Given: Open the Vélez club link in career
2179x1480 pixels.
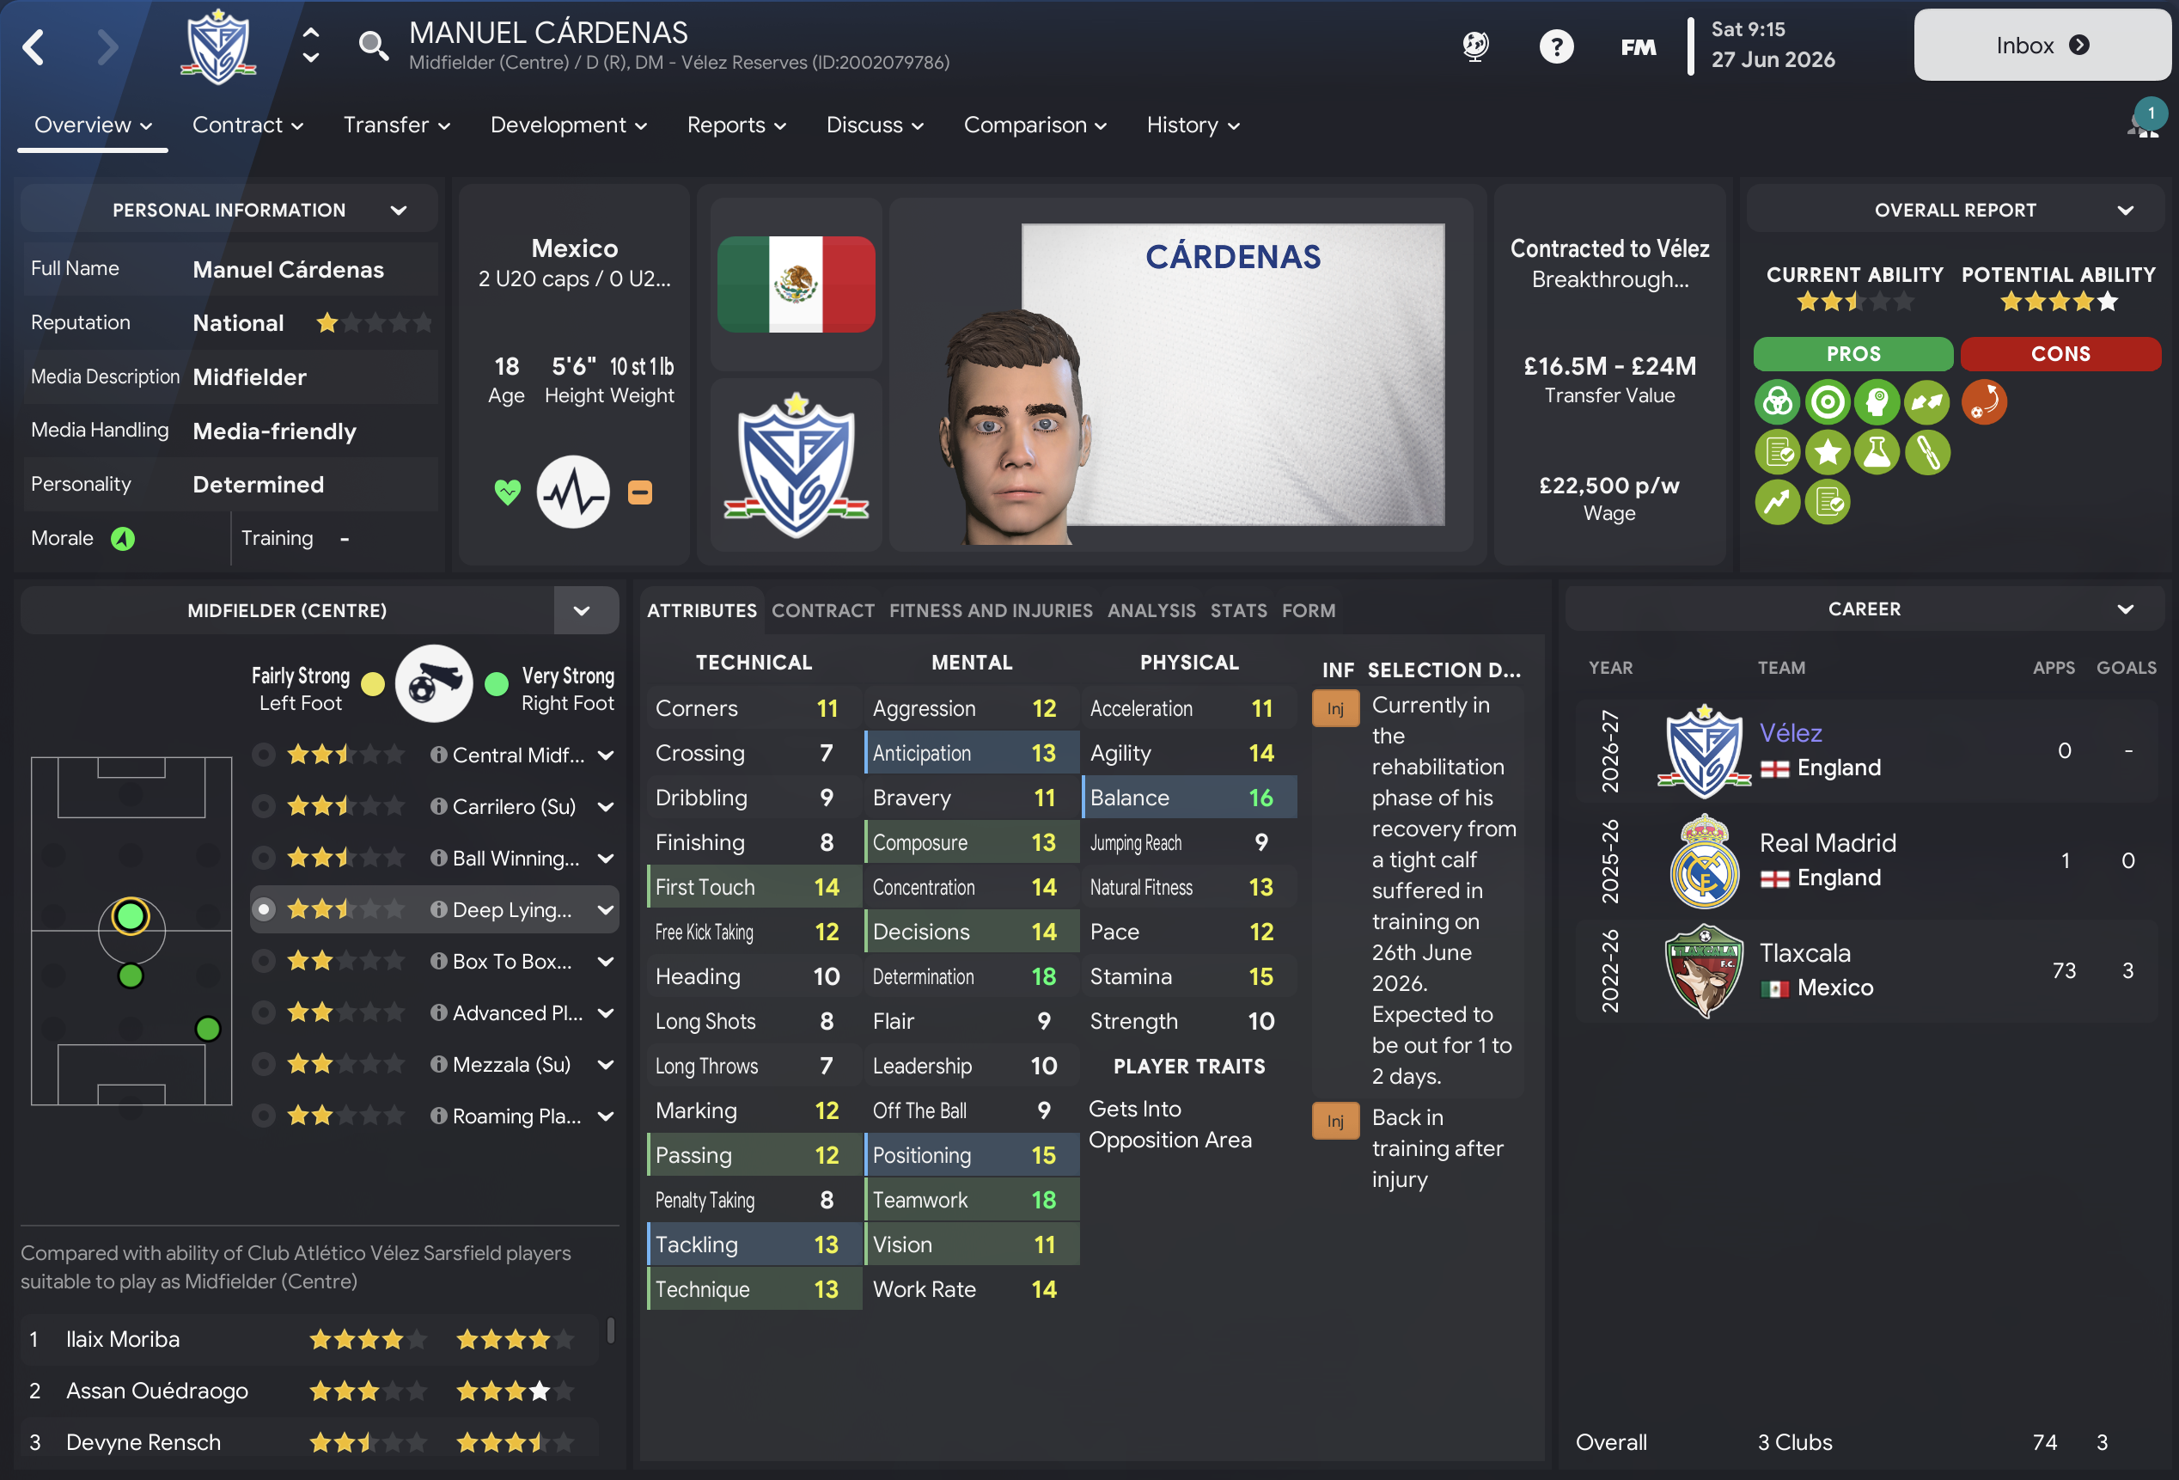Looking at the screenshot, I should [1790, 733].
